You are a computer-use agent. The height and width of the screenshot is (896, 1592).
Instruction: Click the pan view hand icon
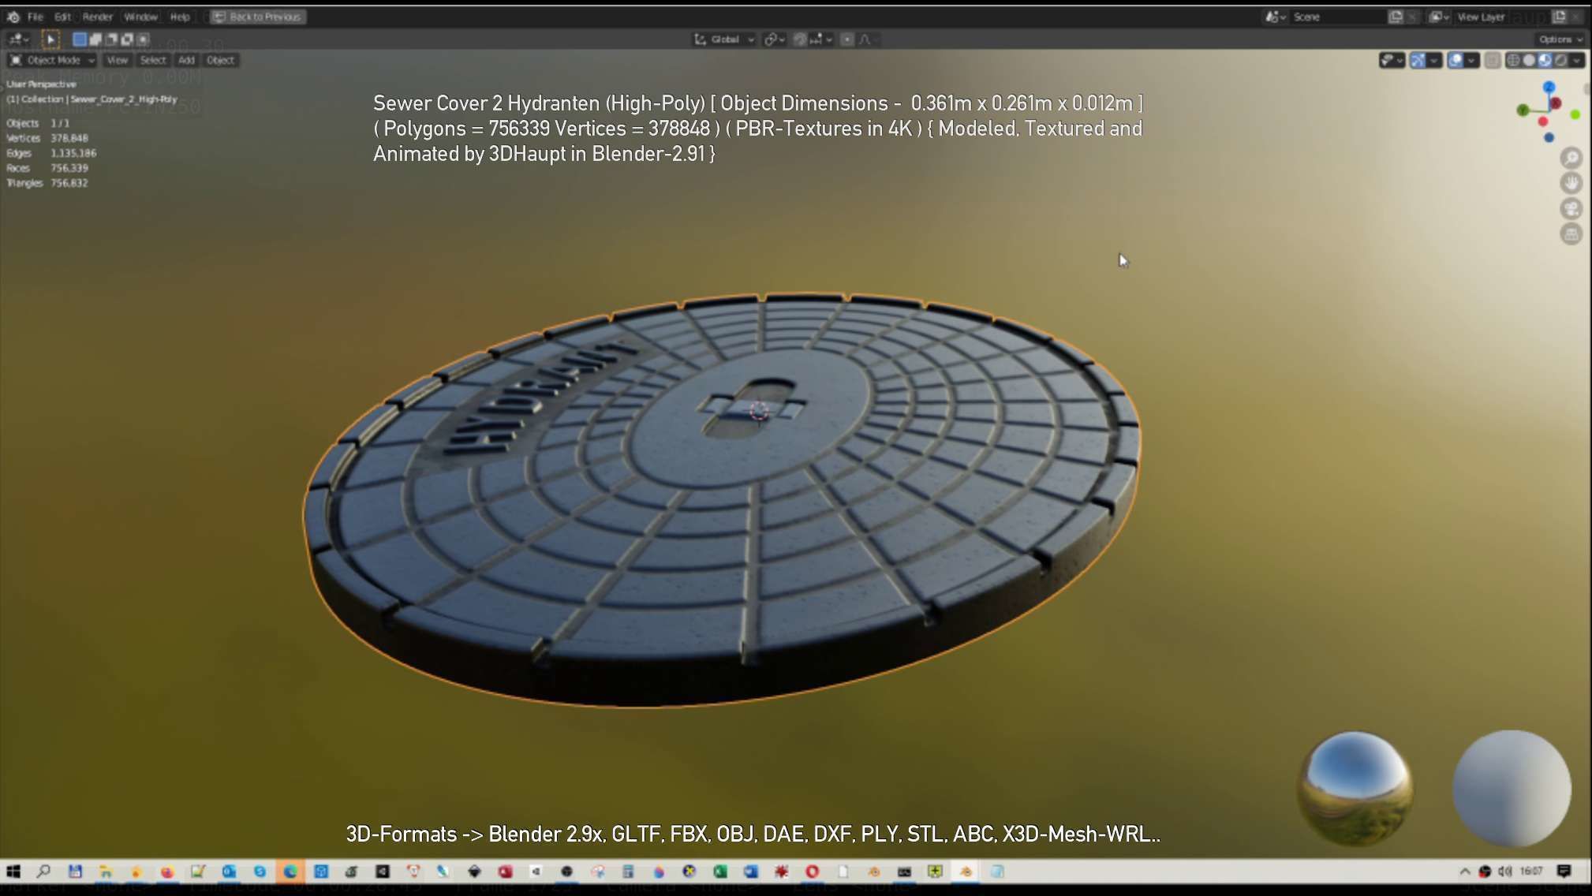point(1571,183)
